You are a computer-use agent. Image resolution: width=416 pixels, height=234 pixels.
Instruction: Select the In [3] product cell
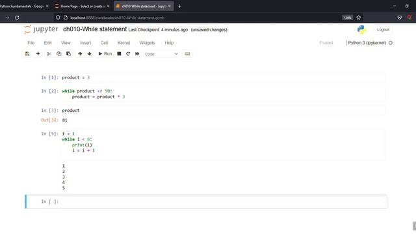[223, 110]
